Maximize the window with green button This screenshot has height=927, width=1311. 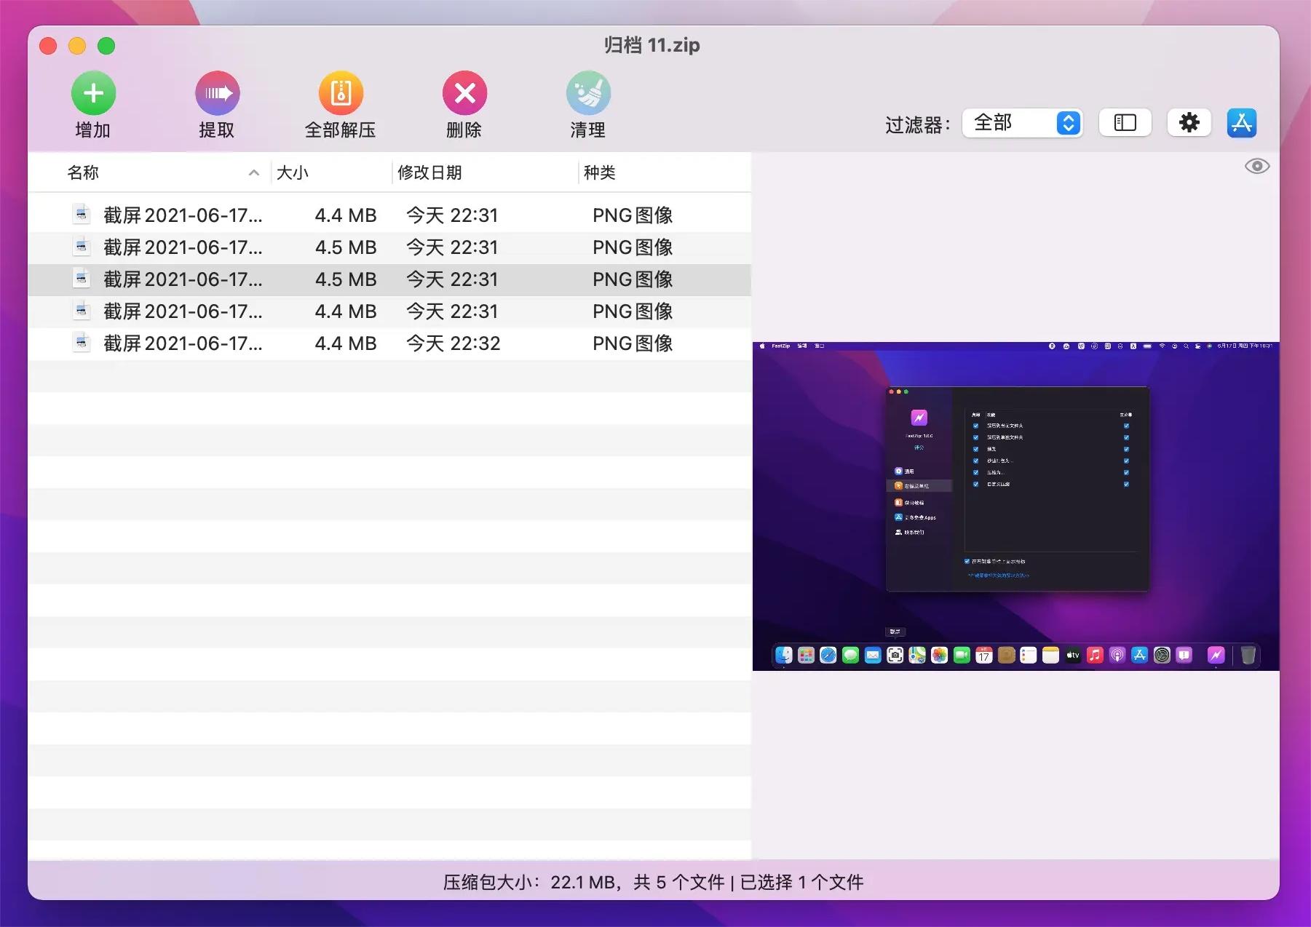(106, 46)
